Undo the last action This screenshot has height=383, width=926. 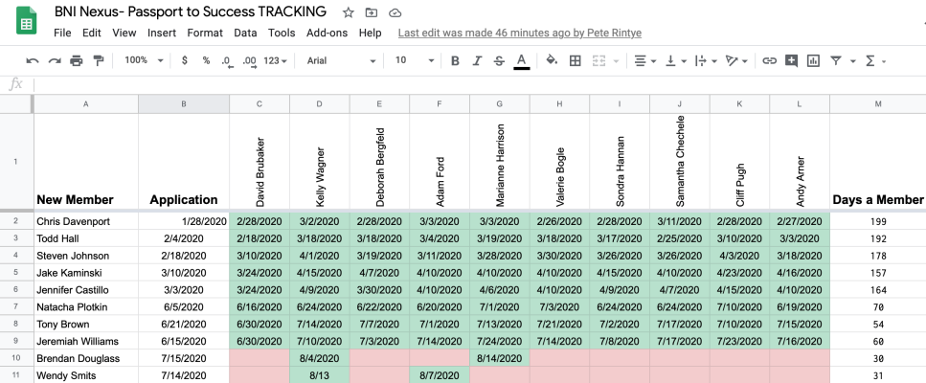pos(34,60)
